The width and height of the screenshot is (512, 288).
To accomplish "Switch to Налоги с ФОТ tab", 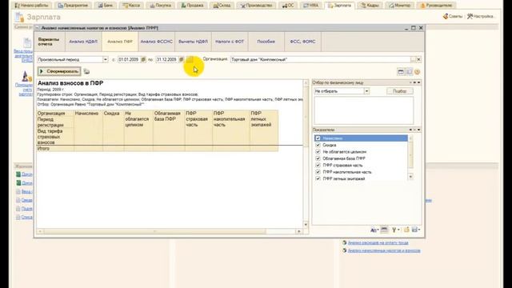I will tap(230, 42).
